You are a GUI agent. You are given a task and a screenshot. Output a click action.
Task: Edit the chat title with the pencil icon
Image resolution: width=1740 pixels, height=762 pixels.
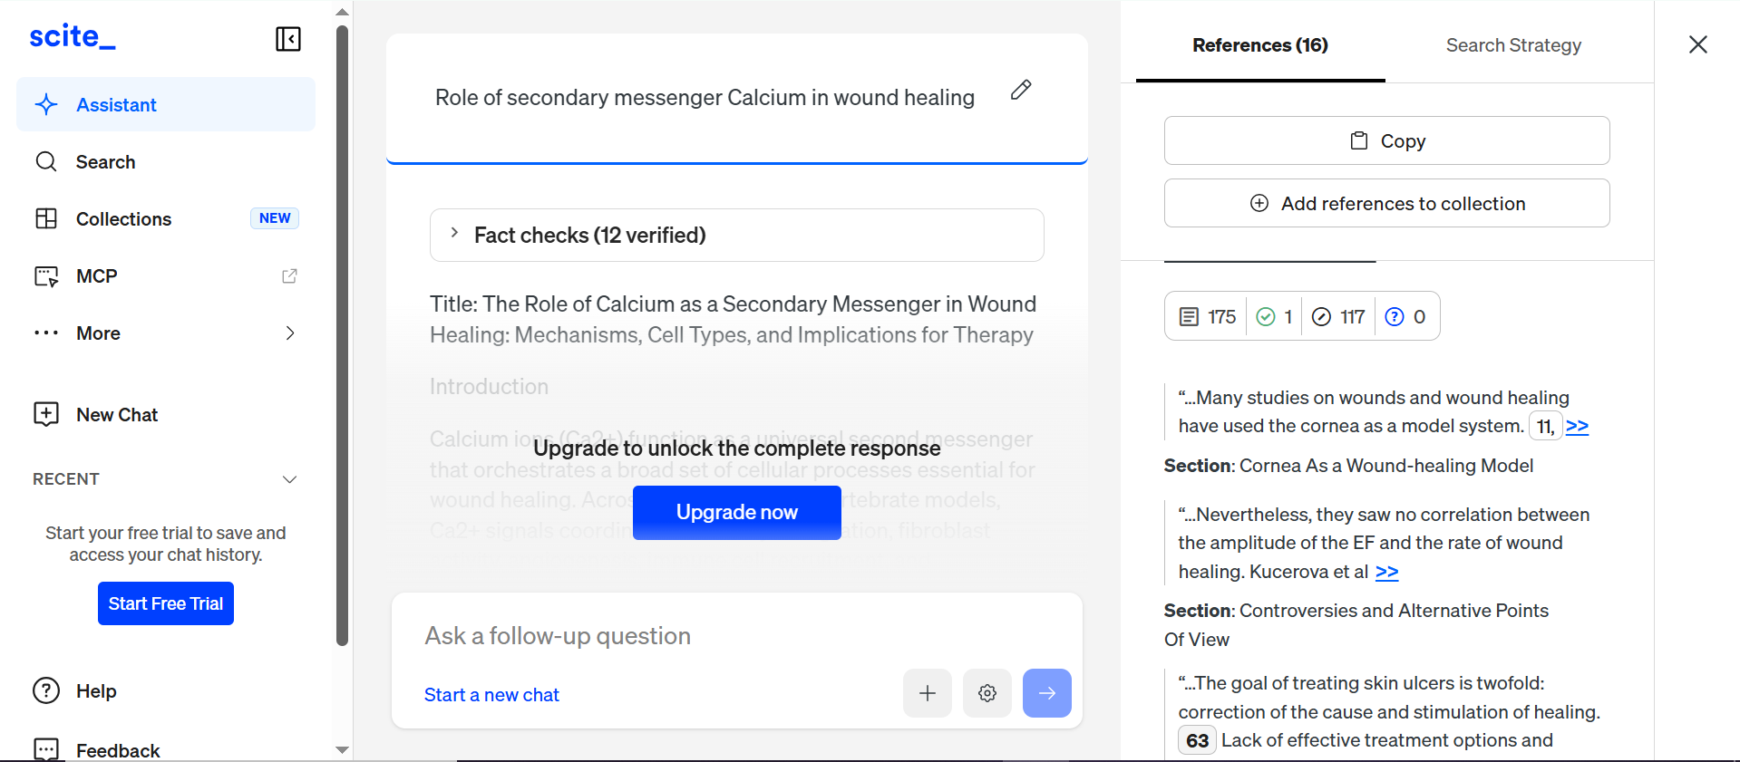[1021, 90]
